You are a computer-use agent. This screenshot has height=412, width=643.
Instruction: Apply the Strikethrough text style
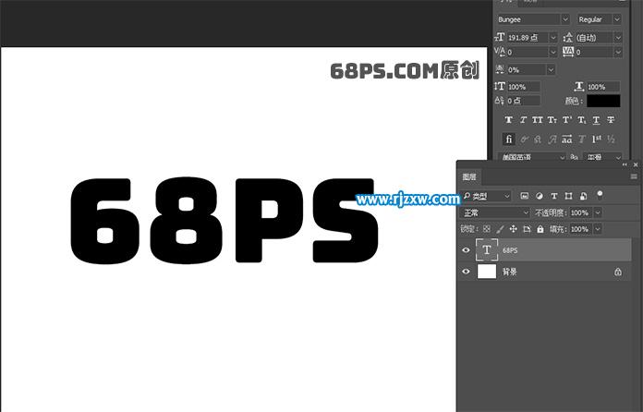pos(611,120)
